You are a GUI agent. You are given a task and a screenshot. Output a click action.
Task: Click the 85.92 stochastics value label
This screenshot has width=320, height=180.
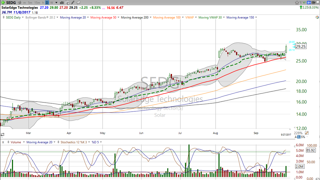(311, 150)
